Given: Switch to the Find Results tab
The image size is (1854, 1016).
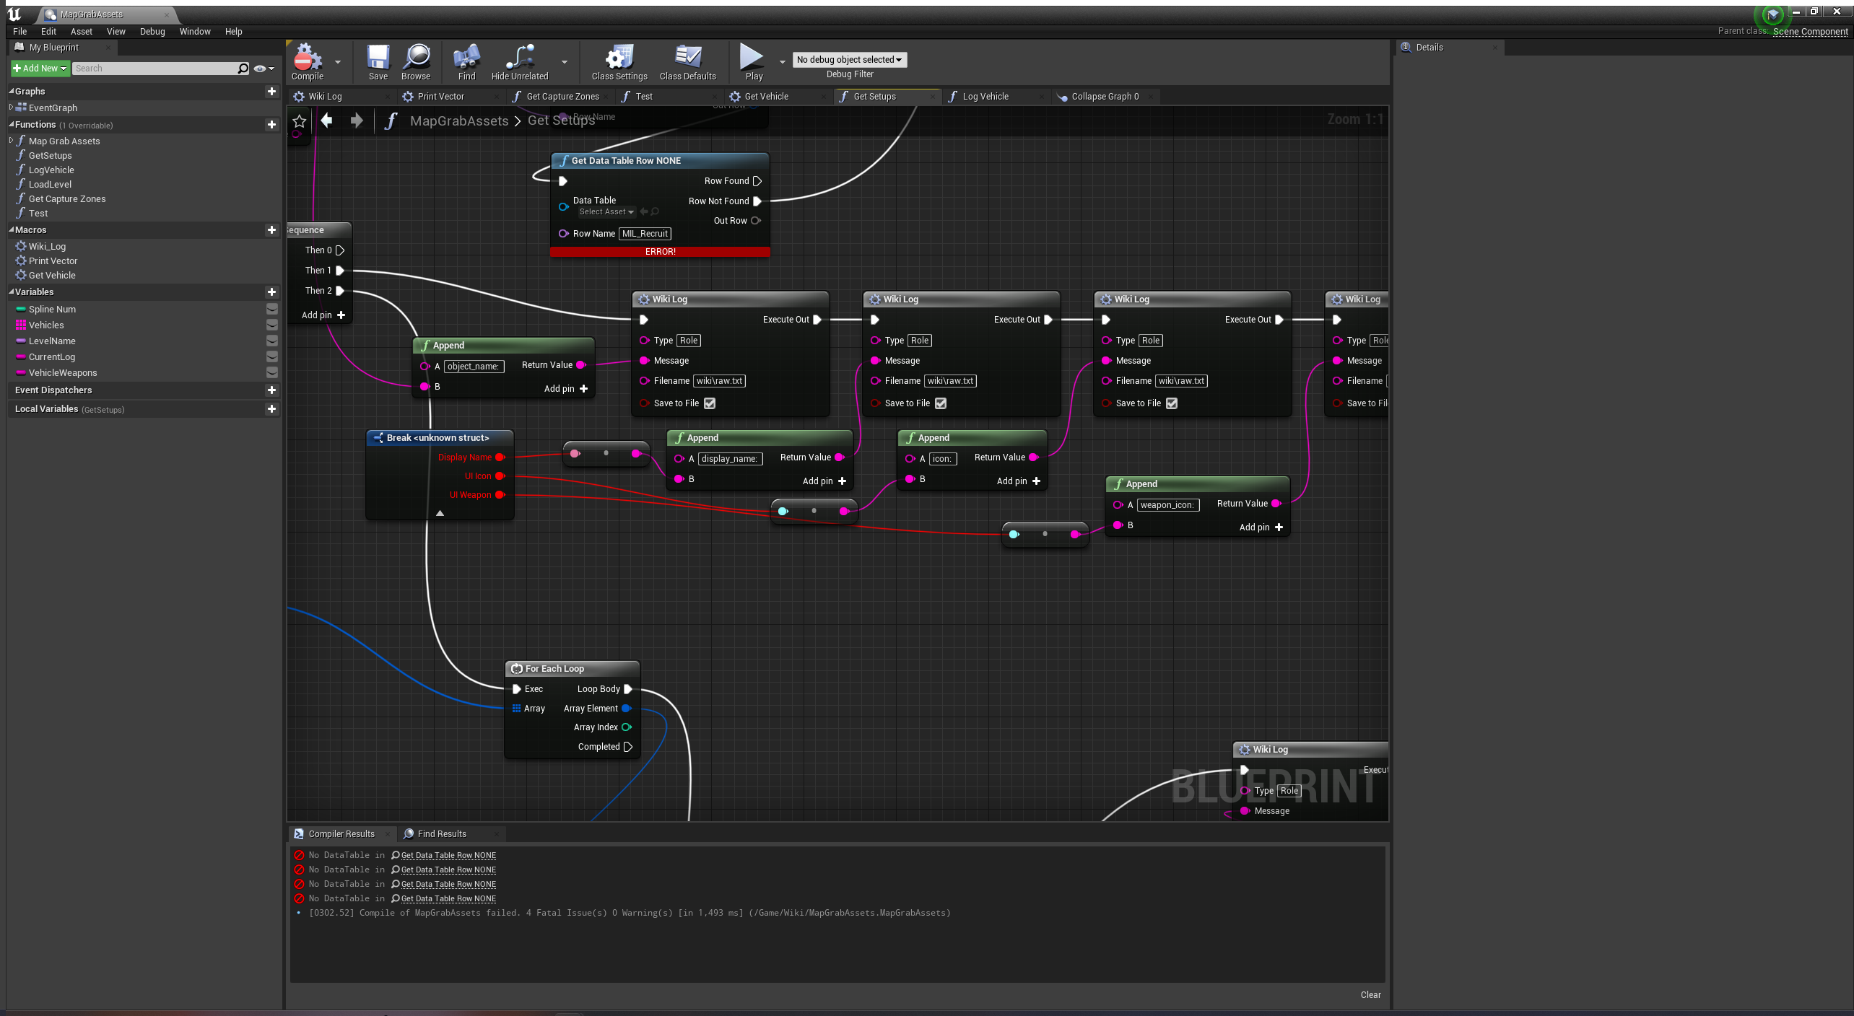Looking at the screenshot, I should click(x=442, y=833).
